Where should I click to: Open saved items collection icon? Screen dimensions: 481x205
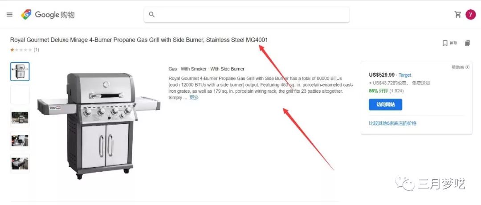467,43
